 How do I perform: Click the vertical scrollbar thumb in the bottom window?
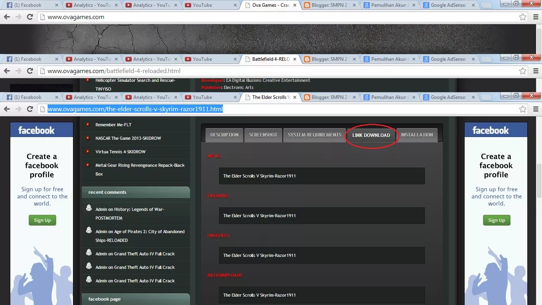(x=539, y=180)
